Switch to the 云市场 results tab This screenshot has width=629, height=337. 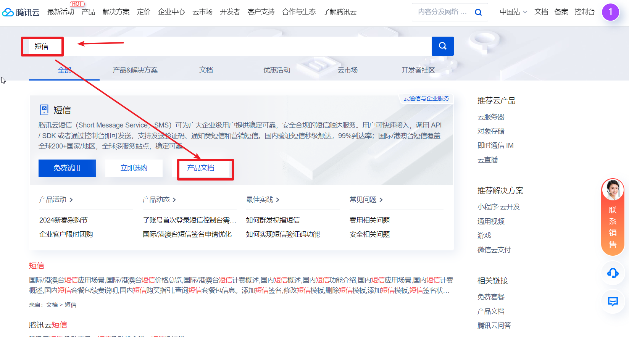pos(348,70)
